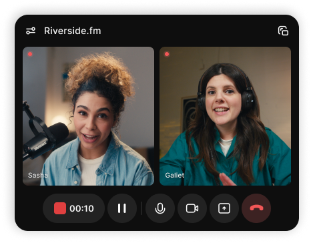Select Sasha's video tile
Screen dimensions: 311x243
(88, 116)
